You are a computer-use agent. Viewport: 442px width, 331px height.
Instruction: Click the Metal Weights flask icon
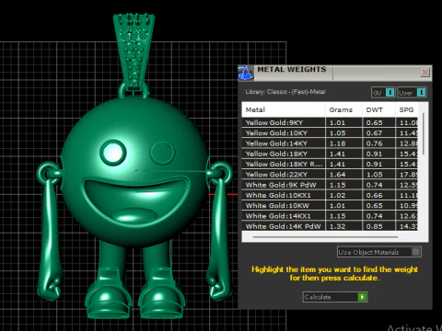(246, 73)
